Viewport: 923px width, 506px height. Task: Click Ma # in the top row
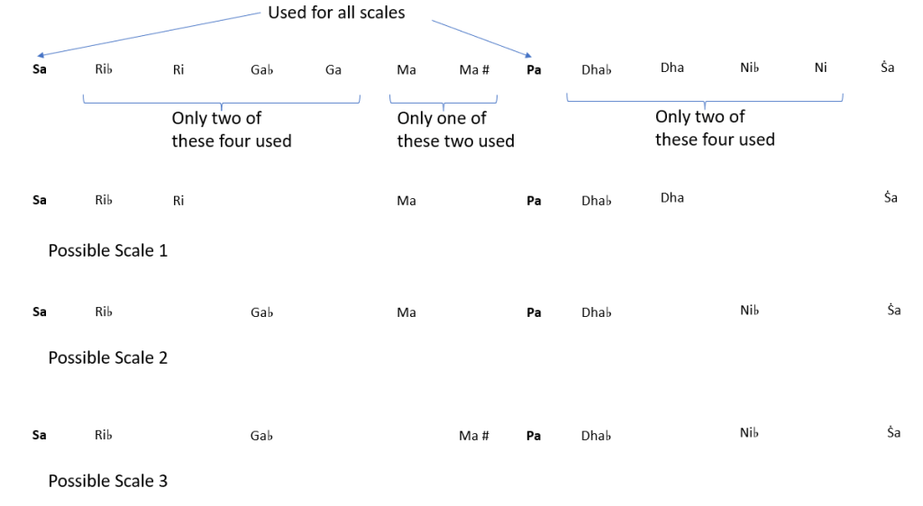(474, 69)
